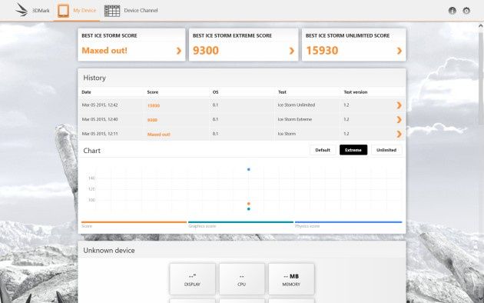Viewport: 484px width, 303px height.
Task: Click the 9300 Extreme score card
Action: [244, 45]
